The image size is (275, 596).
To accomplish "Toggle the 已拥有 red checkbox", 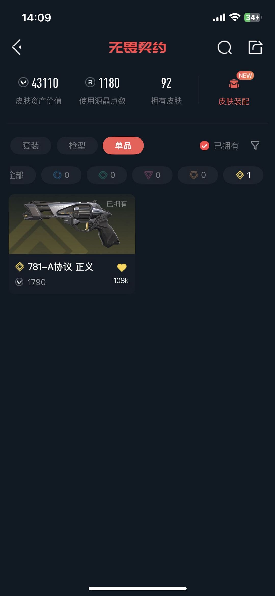I will tap(204, 146).
